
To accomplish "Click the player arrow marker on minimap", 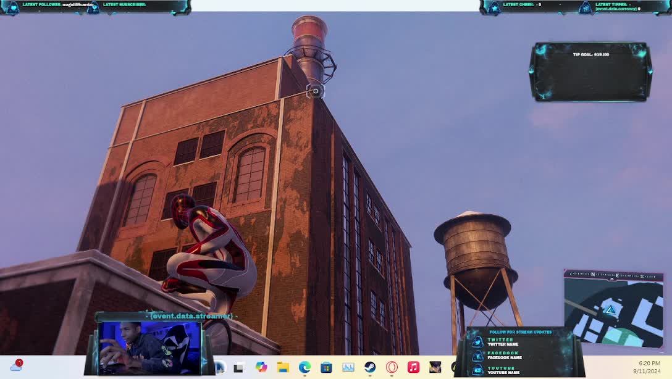I will [x=610, y=310].
